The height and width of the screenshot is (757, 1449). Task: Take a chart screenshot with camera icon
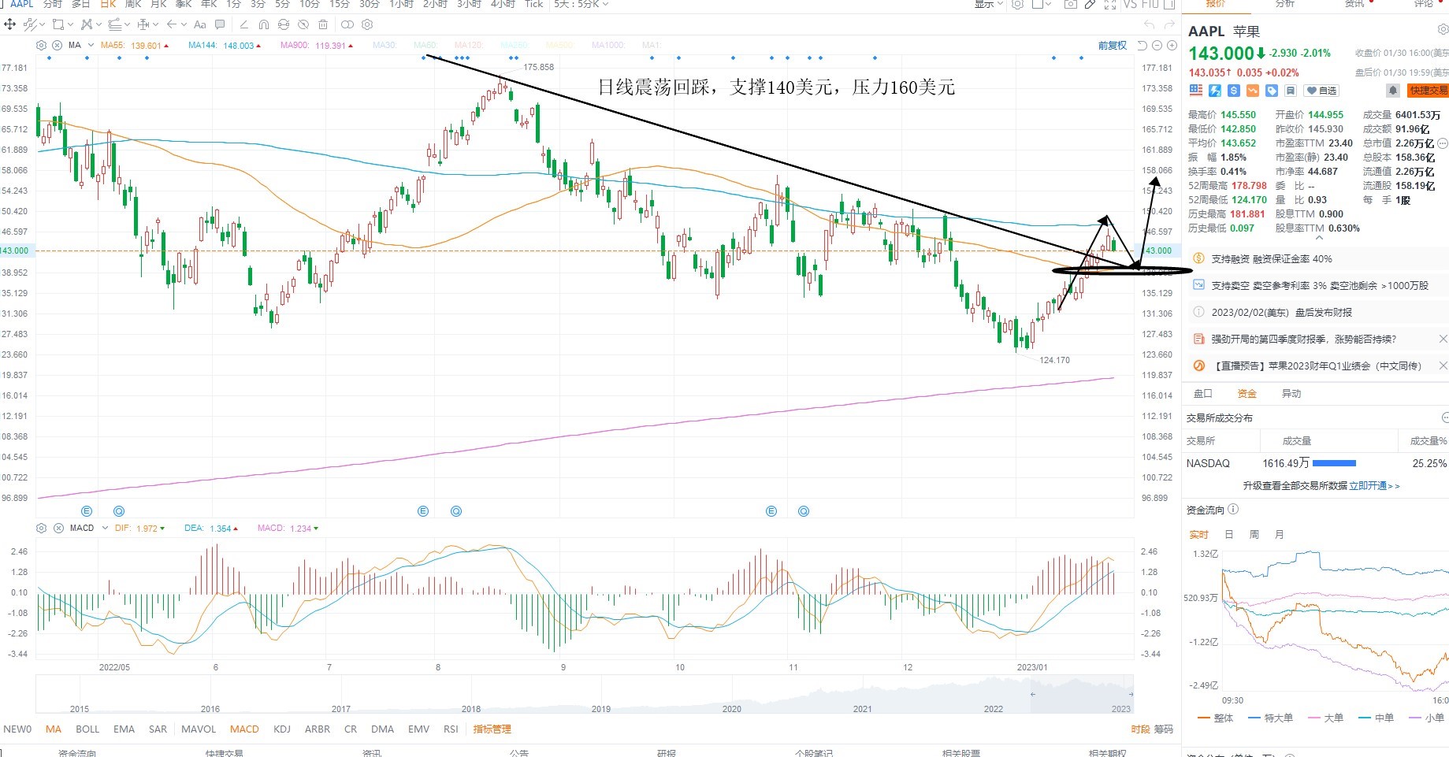[1070, 4]
